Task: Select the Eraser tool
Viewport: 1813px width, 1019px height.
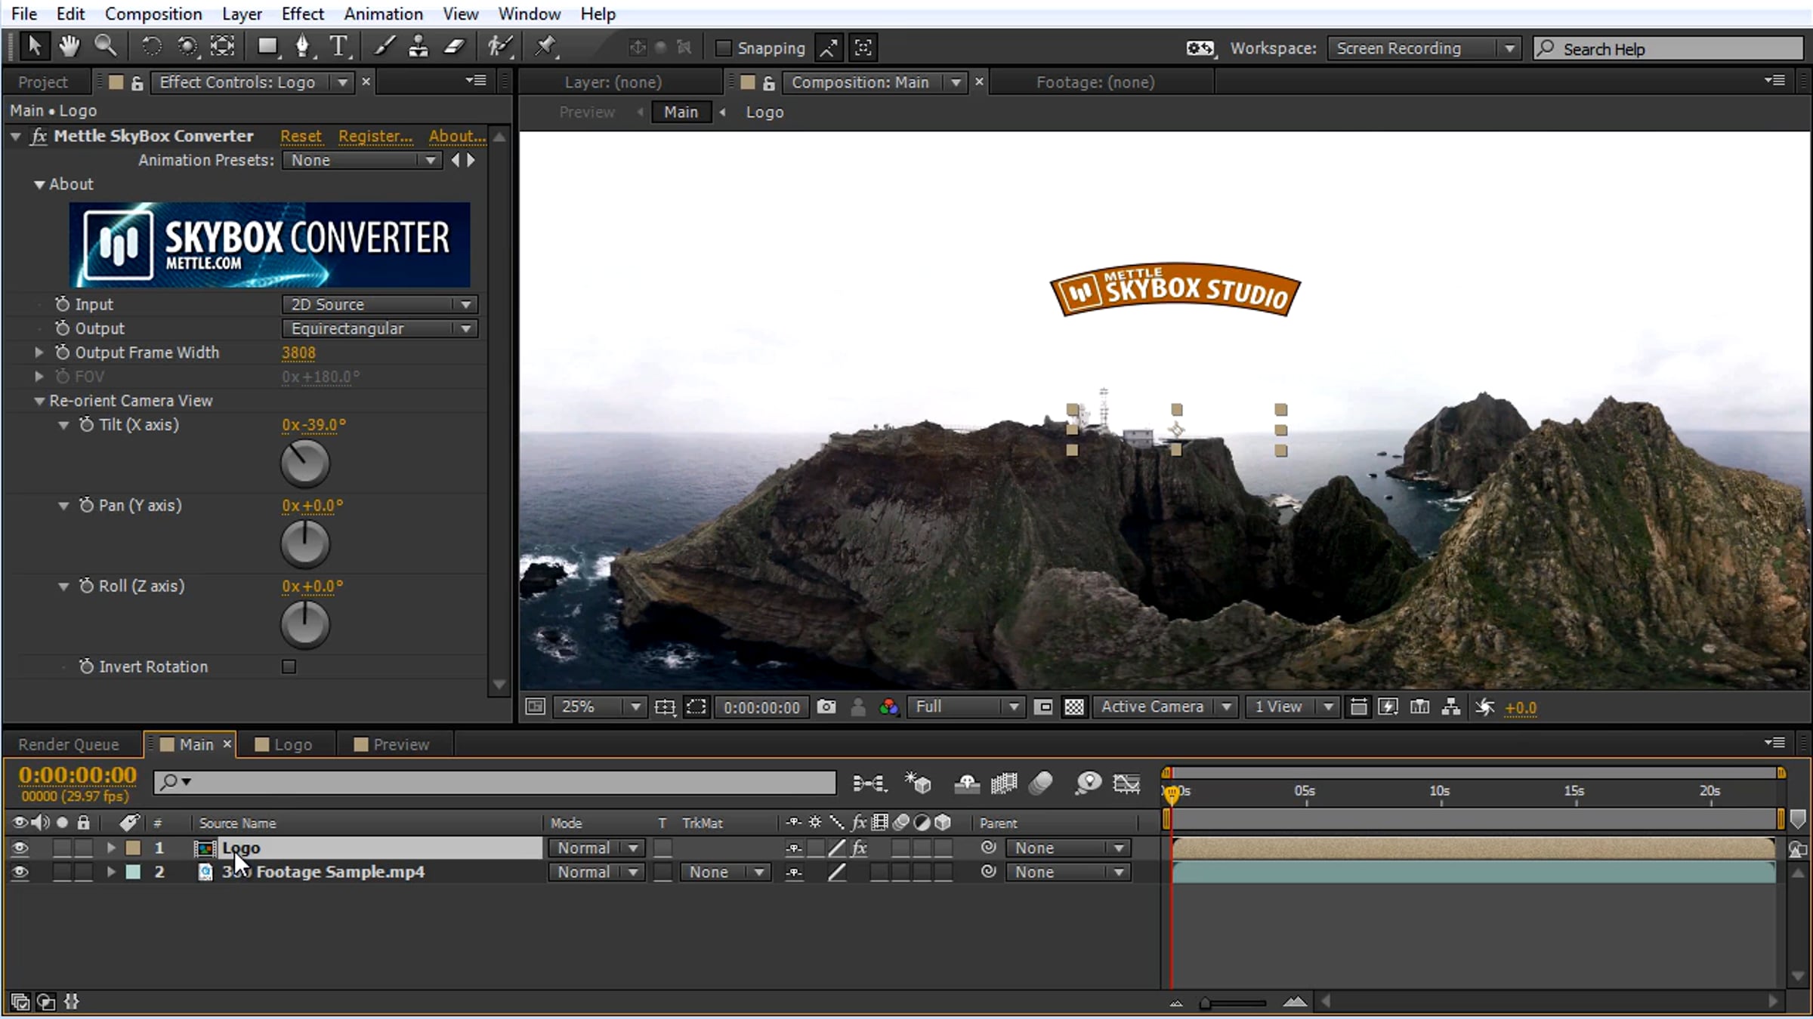Action: [x=454, y=47]
